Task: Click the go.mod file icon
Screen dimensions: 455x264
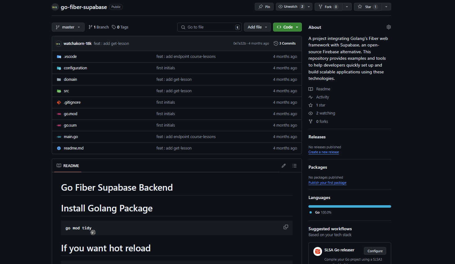Action: click(59, 114)
